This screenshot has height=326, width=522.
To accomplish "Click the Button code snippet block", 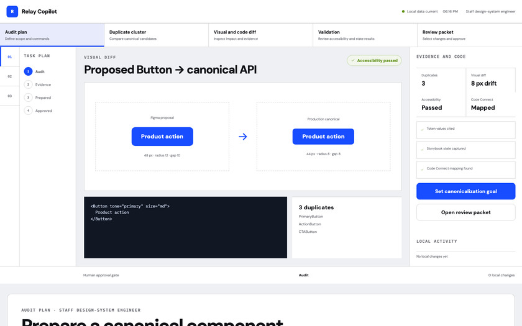I will (x=185, y=227).
